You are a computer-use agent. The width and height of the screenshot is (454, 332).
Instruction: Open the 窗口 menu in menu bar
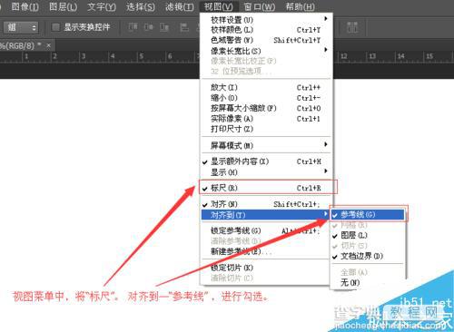coord(260,6)
